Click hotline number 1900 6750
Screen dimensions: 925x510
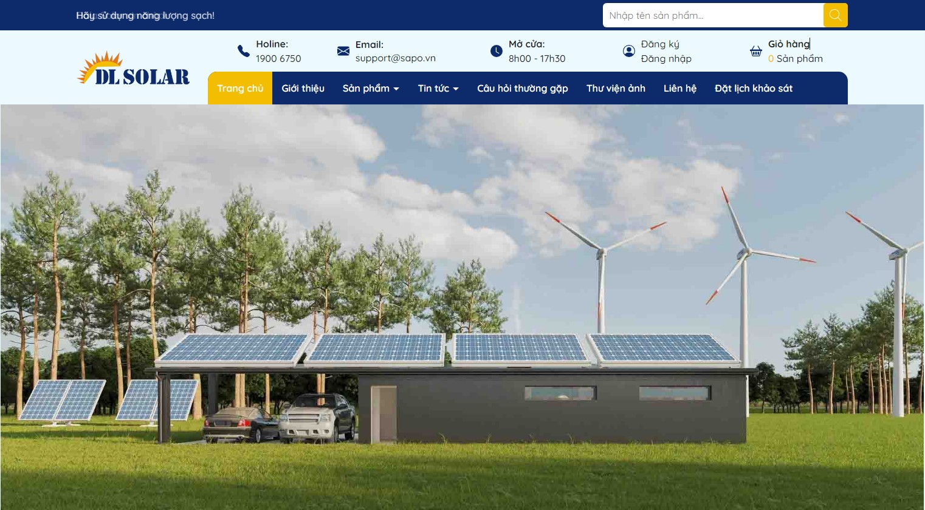pos(278,58)
